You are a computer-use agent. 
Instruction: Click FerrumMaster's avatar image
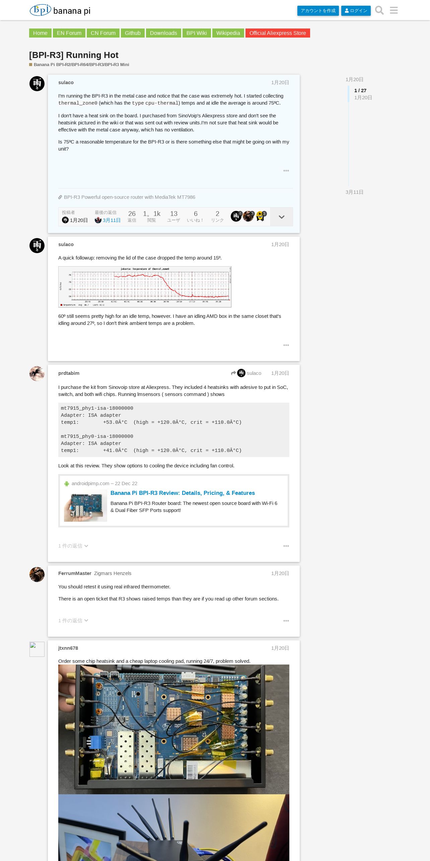37,574
